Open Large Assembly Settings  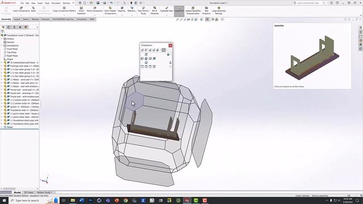tap(218, 11)
